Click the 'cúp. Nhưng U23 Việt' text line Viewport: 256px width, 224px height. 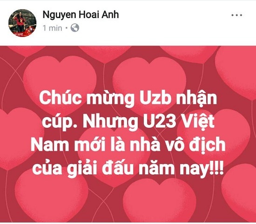(x=128, y=122)
